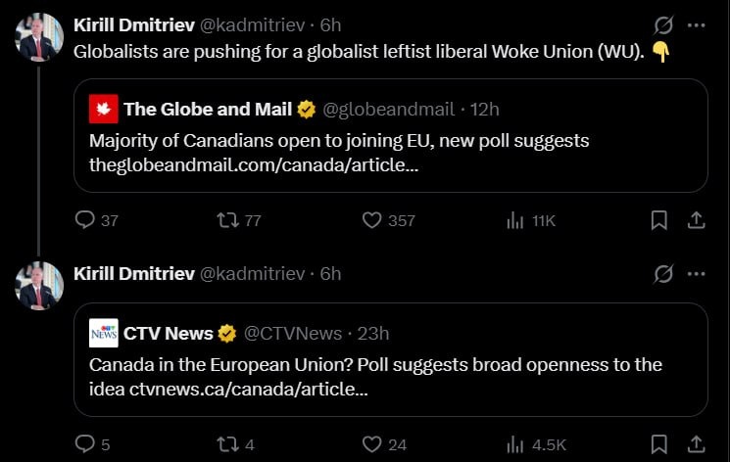This screenshot has height=462, width=730.
Task: Share the first Kirill Dmitriev tweet
Action: tap(696, 220)
